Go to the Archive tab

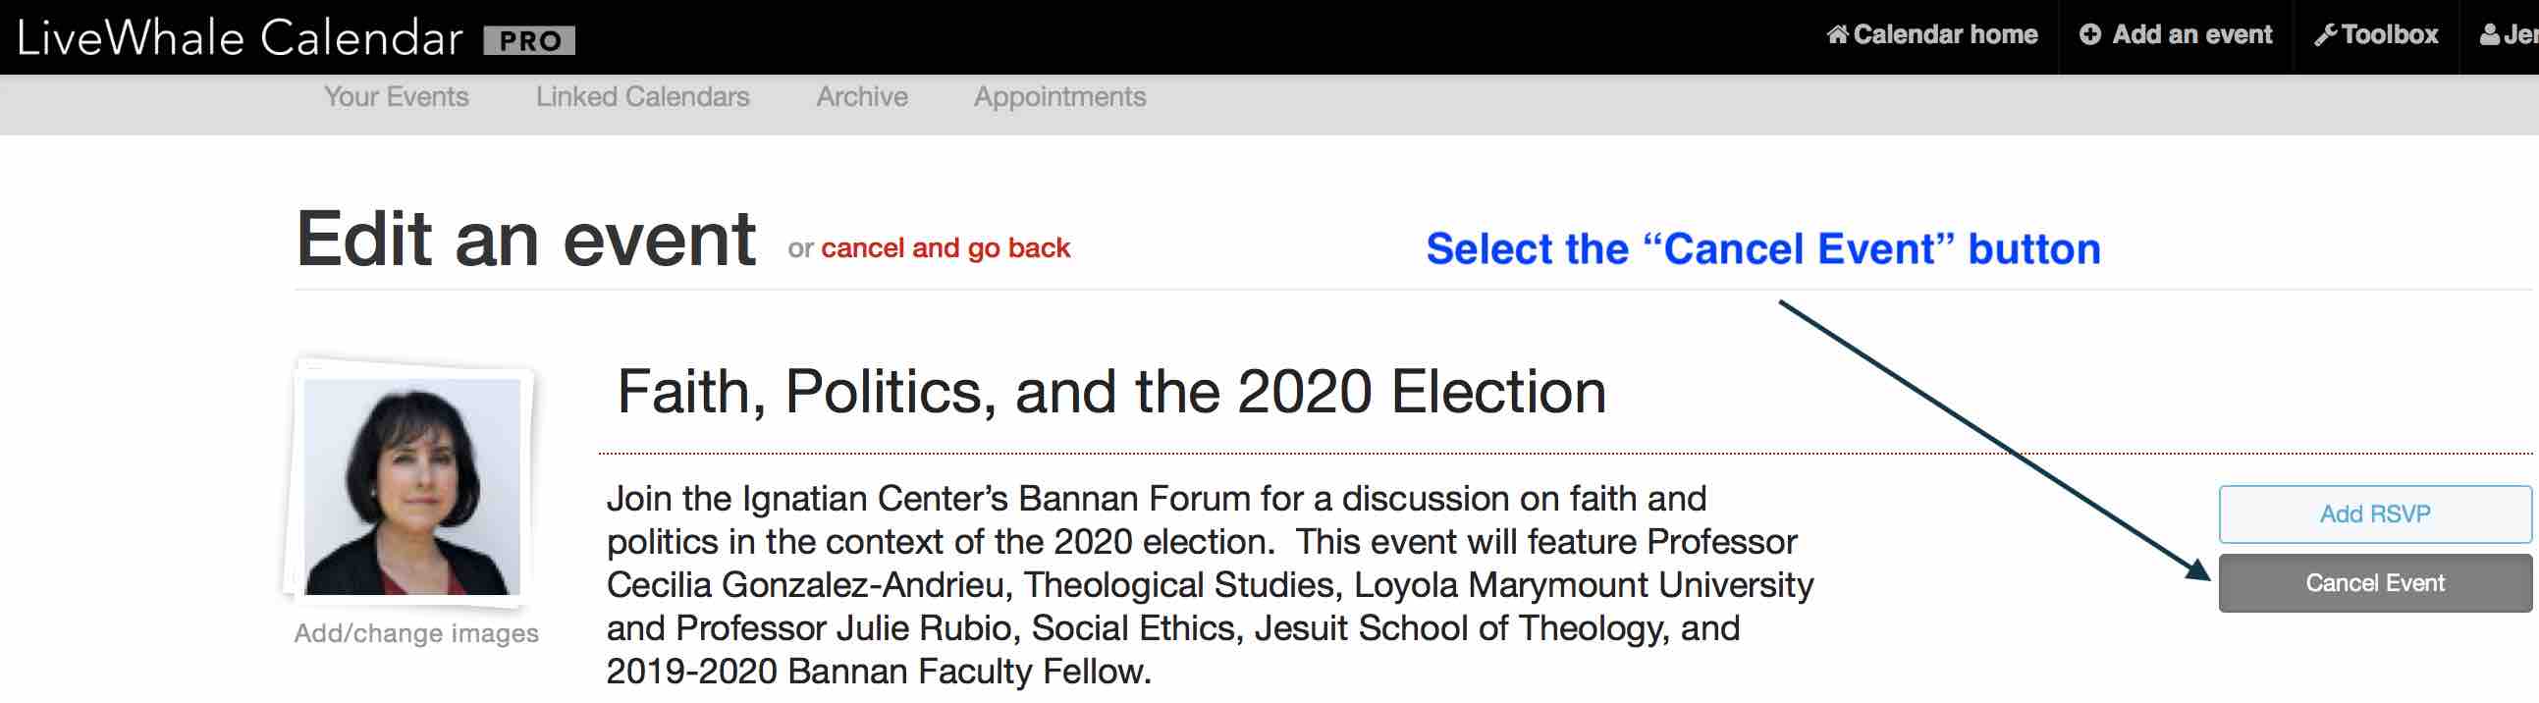[861, 96]
